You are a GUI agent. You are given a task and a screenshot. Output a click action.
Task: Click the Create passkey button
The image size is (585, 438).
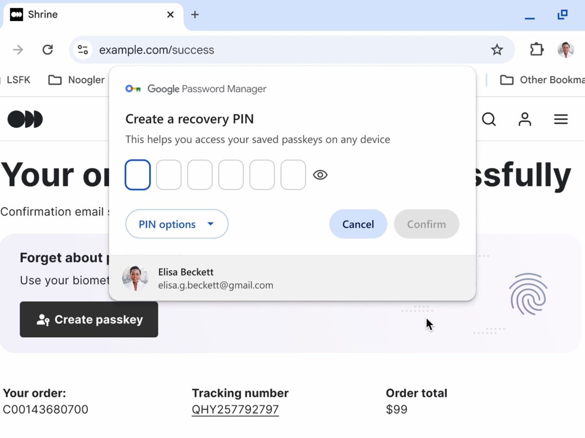click(x=89, y=320)
